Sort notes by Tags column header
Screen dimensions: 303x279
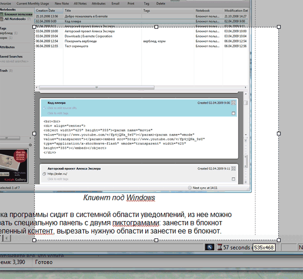pyautogui.click(x=168, y=10)
